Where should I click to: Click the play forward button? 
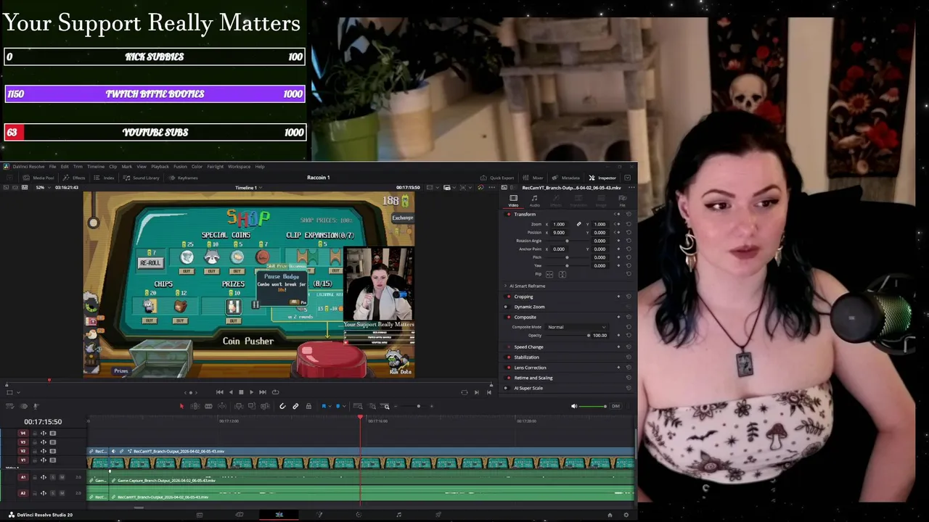click(251, 392)
